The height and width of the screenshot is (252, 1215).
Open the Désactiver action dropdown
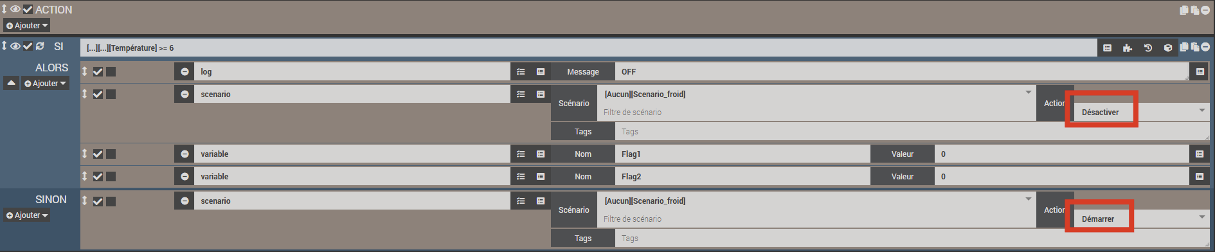(x=1141, y=112)
